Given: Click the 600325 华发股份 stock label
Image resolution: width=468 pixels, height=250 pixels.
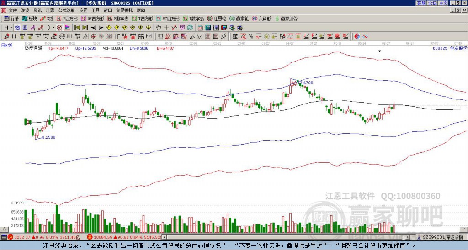Looking at the screenshot, I should (x=450, y=48).
